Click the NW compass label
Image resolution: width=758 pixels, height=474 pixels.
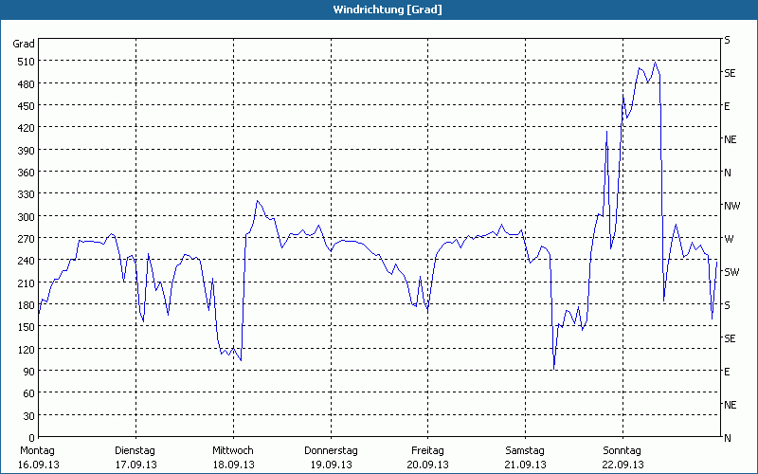click(x=731, y=206)
